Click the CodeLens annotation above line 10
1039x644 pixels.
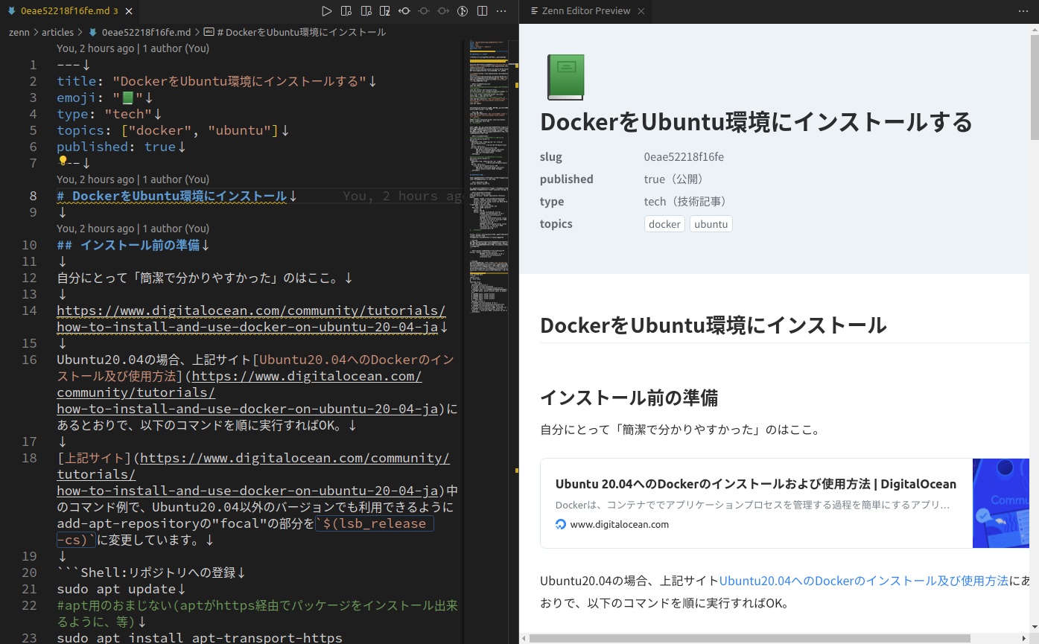pos(133,229)
